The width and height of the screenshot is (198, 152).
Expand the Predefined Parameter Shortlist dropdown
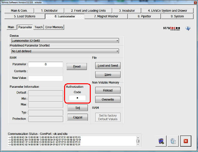117,51
